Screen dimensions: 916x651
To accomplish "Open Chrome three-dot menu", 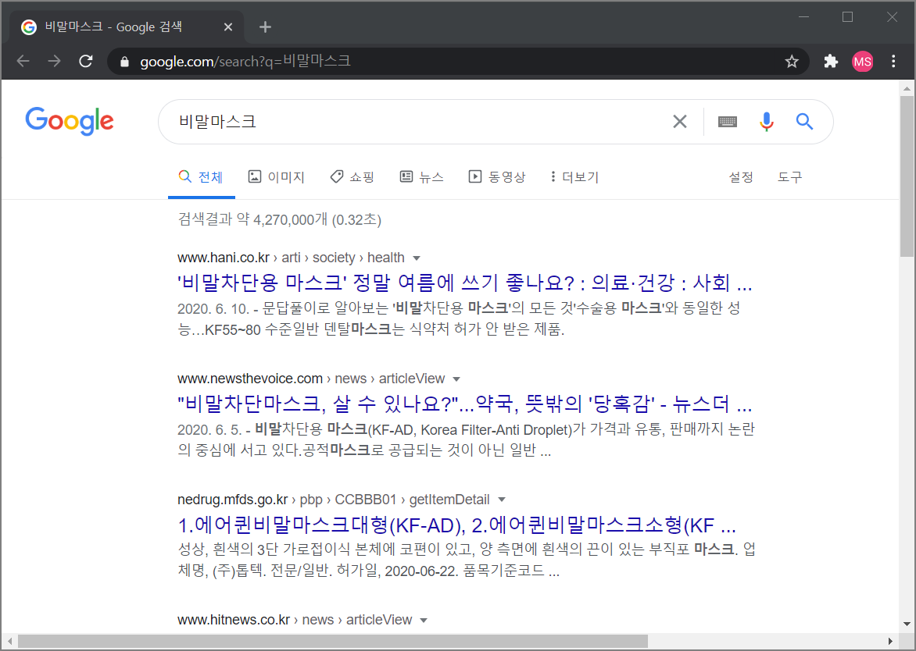I will pyautogui.click(x=893, y=61).
